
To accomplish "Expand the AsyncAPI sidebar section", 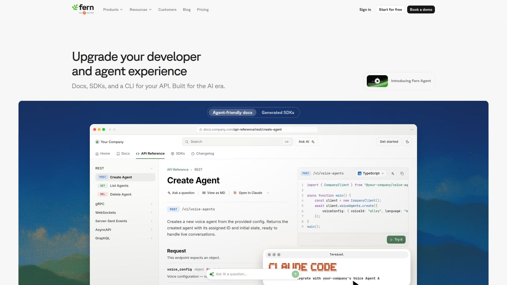I will 124,230.
